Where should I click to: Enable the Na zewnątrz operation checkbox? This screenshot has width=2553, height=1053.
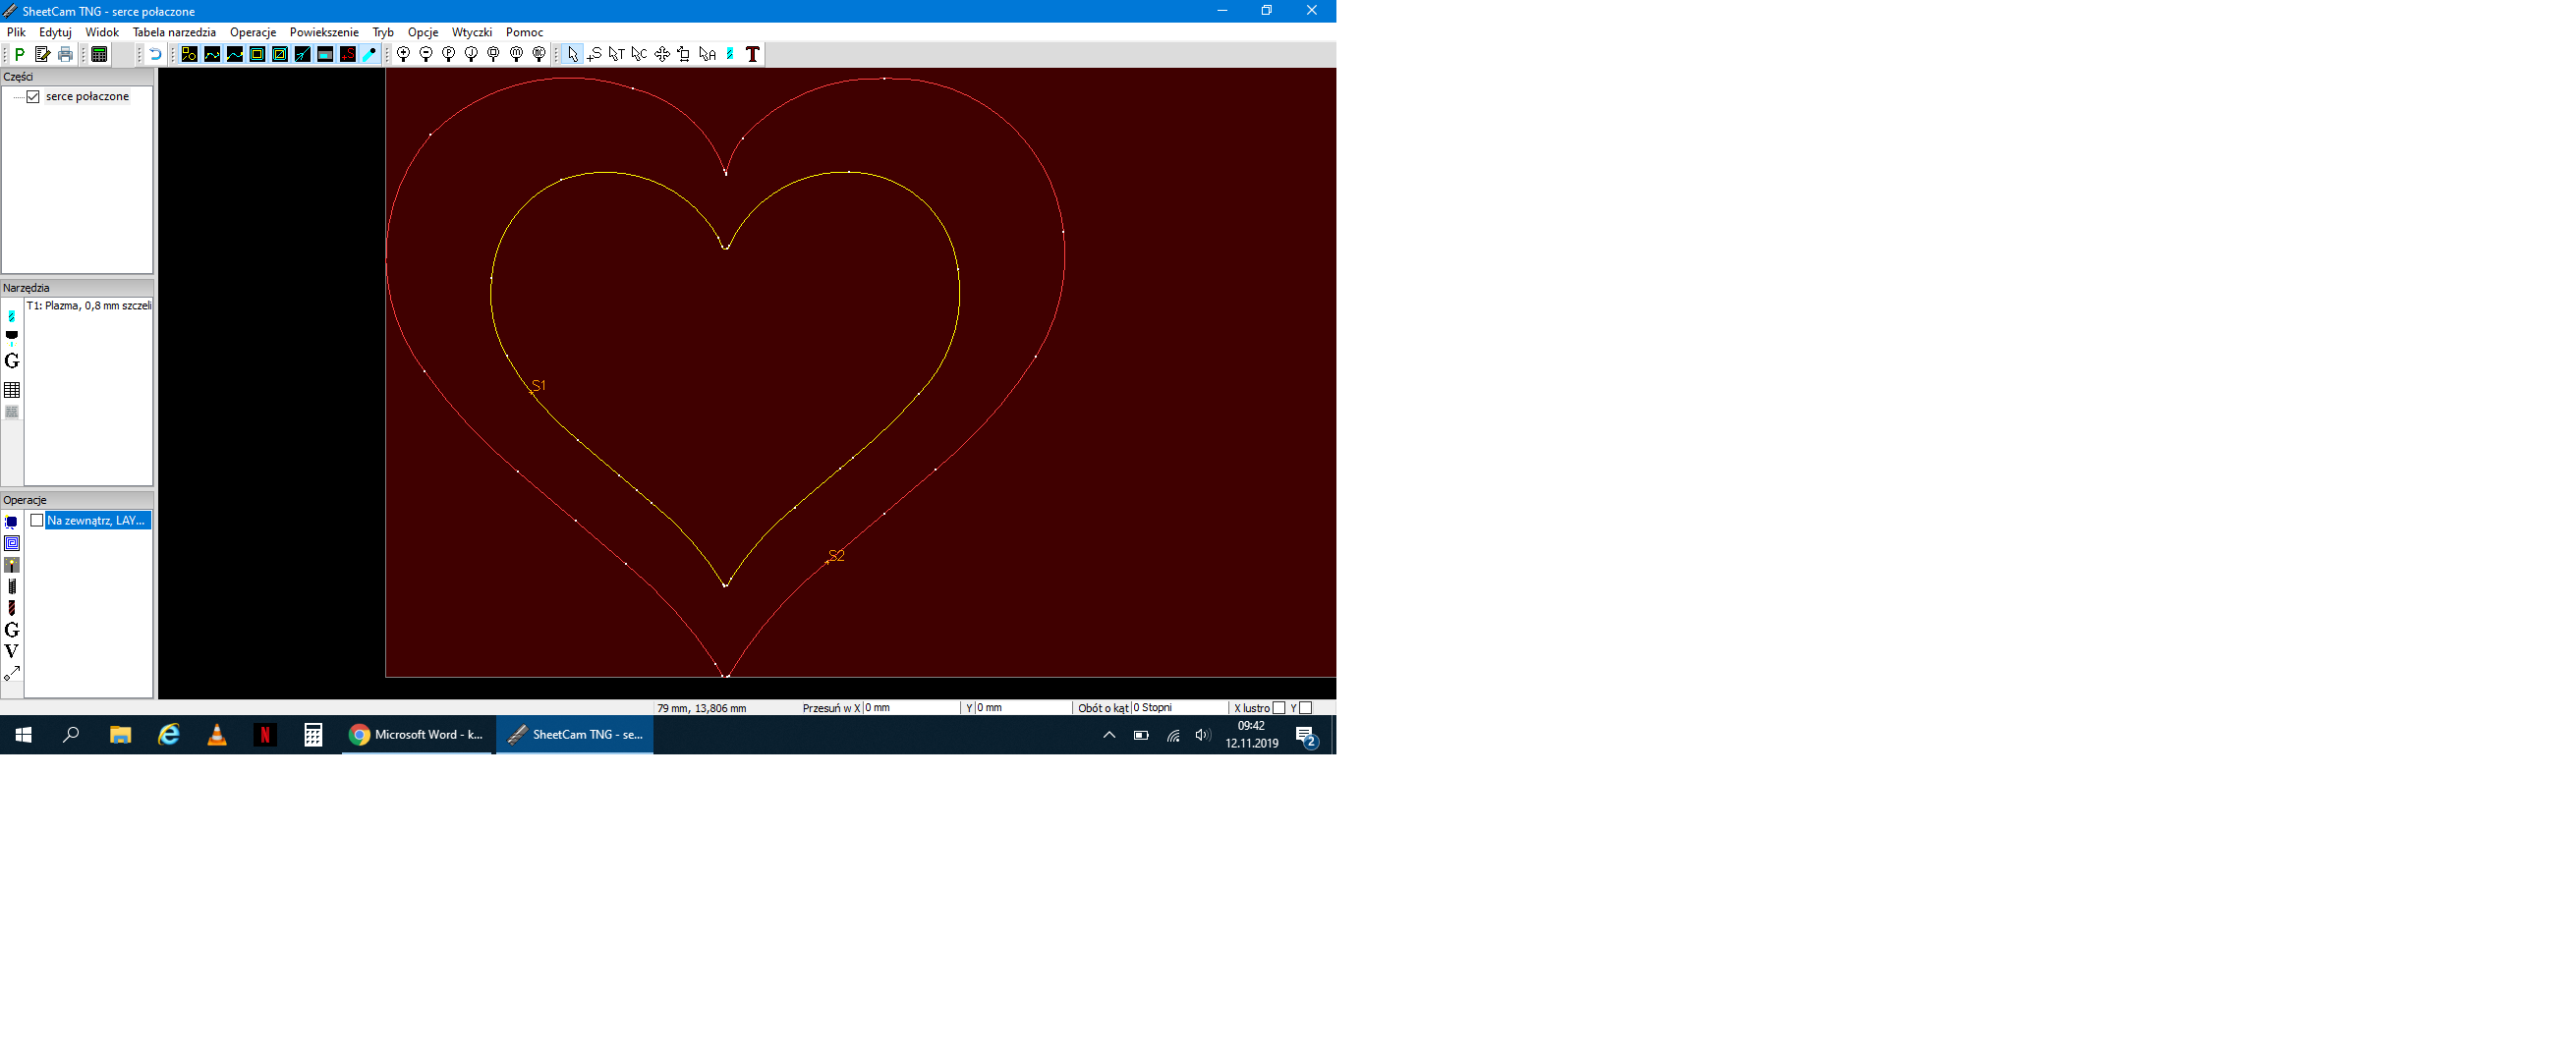36,521
